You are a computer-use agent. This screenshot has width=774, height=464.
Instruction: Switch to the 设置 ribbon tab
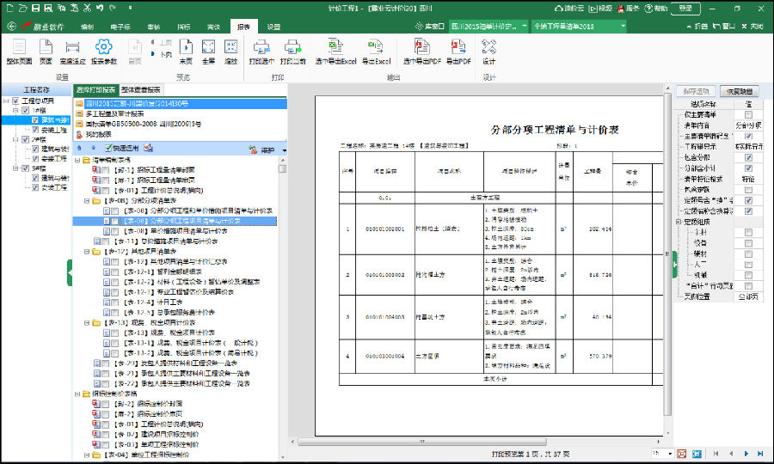(x=273, y=27)
